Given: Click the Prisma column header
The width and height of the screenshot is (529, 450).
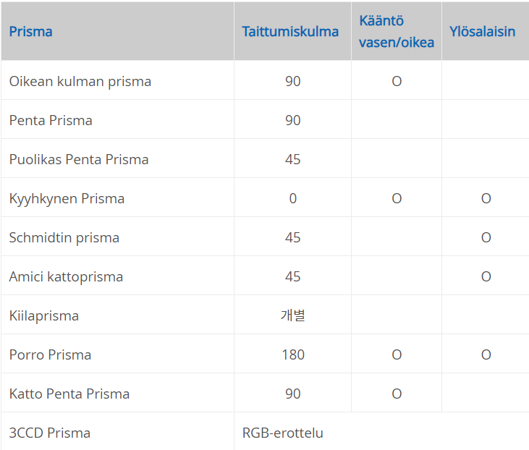Looking at the screenshot, I should 31,31.
